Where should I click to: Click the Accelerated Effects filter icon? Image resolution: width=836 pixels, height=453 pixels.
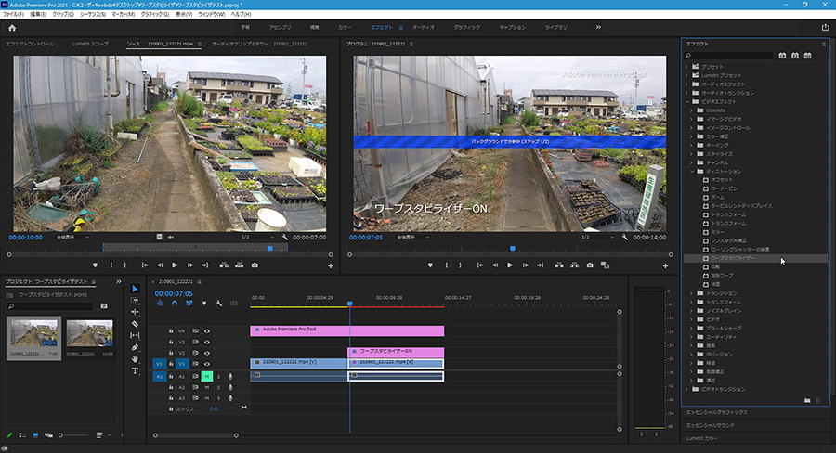pyautogui.click(x=782, y=56)
